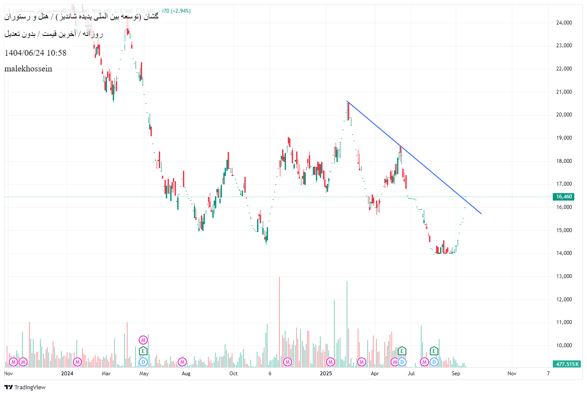This screenshot has width=587, height=395.
Task: Click the D dividend marker above May 2024
Action: 143,362
